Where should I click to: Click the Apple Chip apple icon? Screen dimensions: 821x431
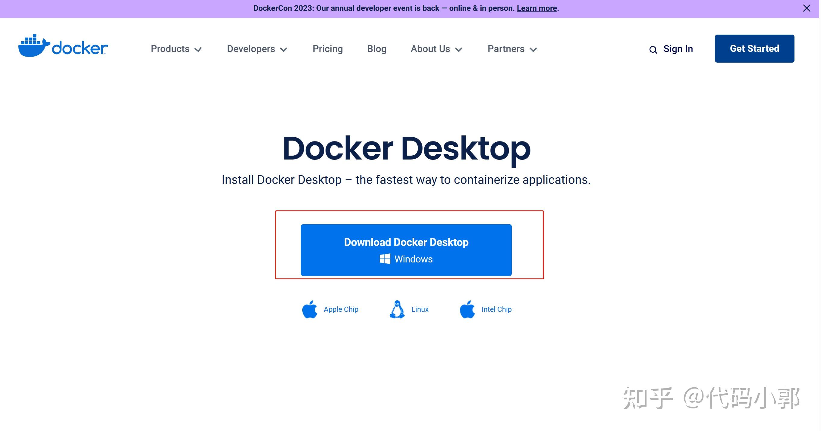pyautogui.click(x=310, y=309)
